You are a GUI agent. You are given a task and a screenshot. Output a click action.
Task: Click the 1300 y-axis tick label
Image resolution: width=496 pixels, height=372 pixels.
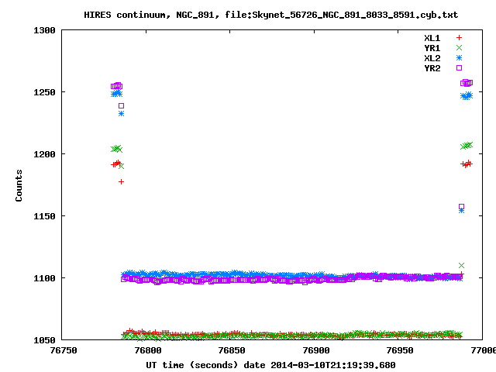pos(44,30)
